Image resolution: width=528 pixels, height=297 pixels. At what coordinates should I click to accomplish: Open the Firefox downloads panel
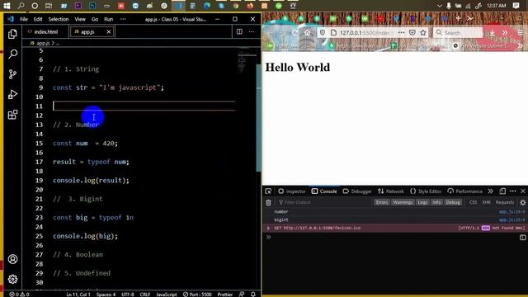click(493, 33)
